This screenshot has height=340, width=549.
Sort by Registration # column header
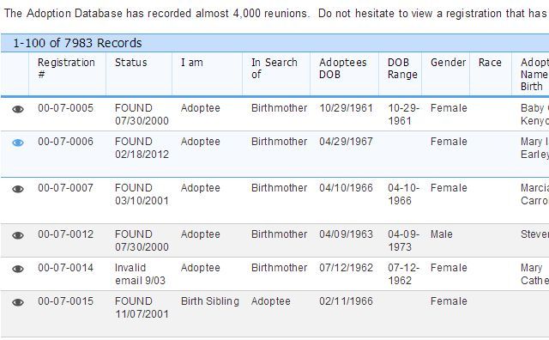click(x=66, y=68)
